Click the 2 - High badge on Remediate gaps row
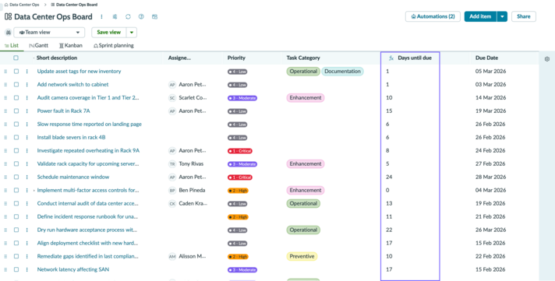The image size is (555, 281). tap(238, 257)
